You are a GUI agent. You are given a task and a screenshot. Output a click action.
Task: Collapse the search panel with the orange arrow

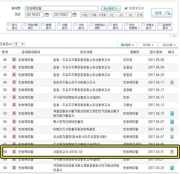click(x=174, y=35)
